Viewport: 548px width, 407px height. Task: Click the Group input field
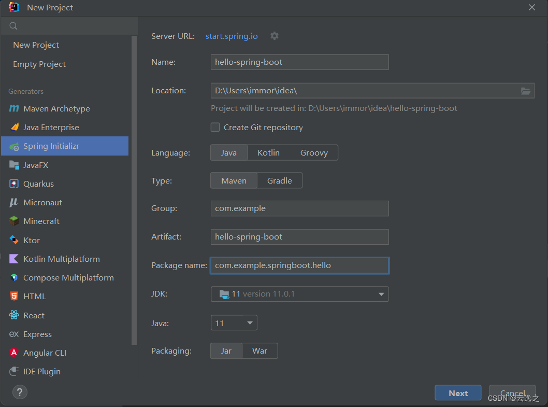[x=299, y=208]
